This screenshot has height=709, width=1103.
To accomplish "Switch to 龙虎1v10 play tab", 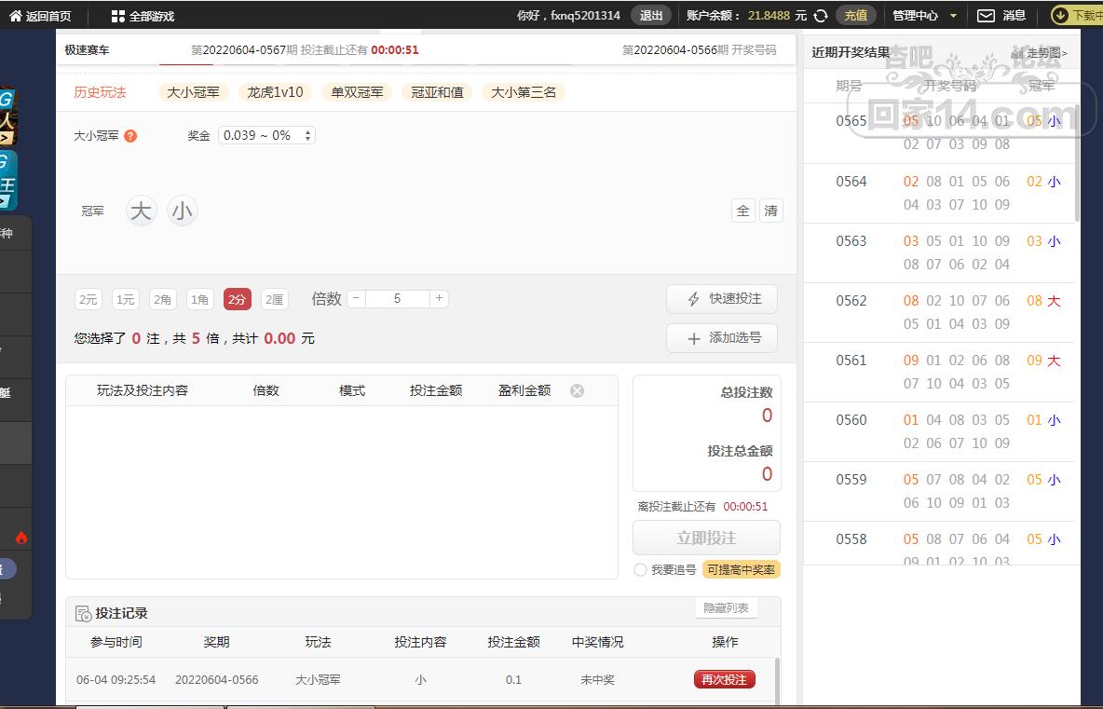I will 275,92.
